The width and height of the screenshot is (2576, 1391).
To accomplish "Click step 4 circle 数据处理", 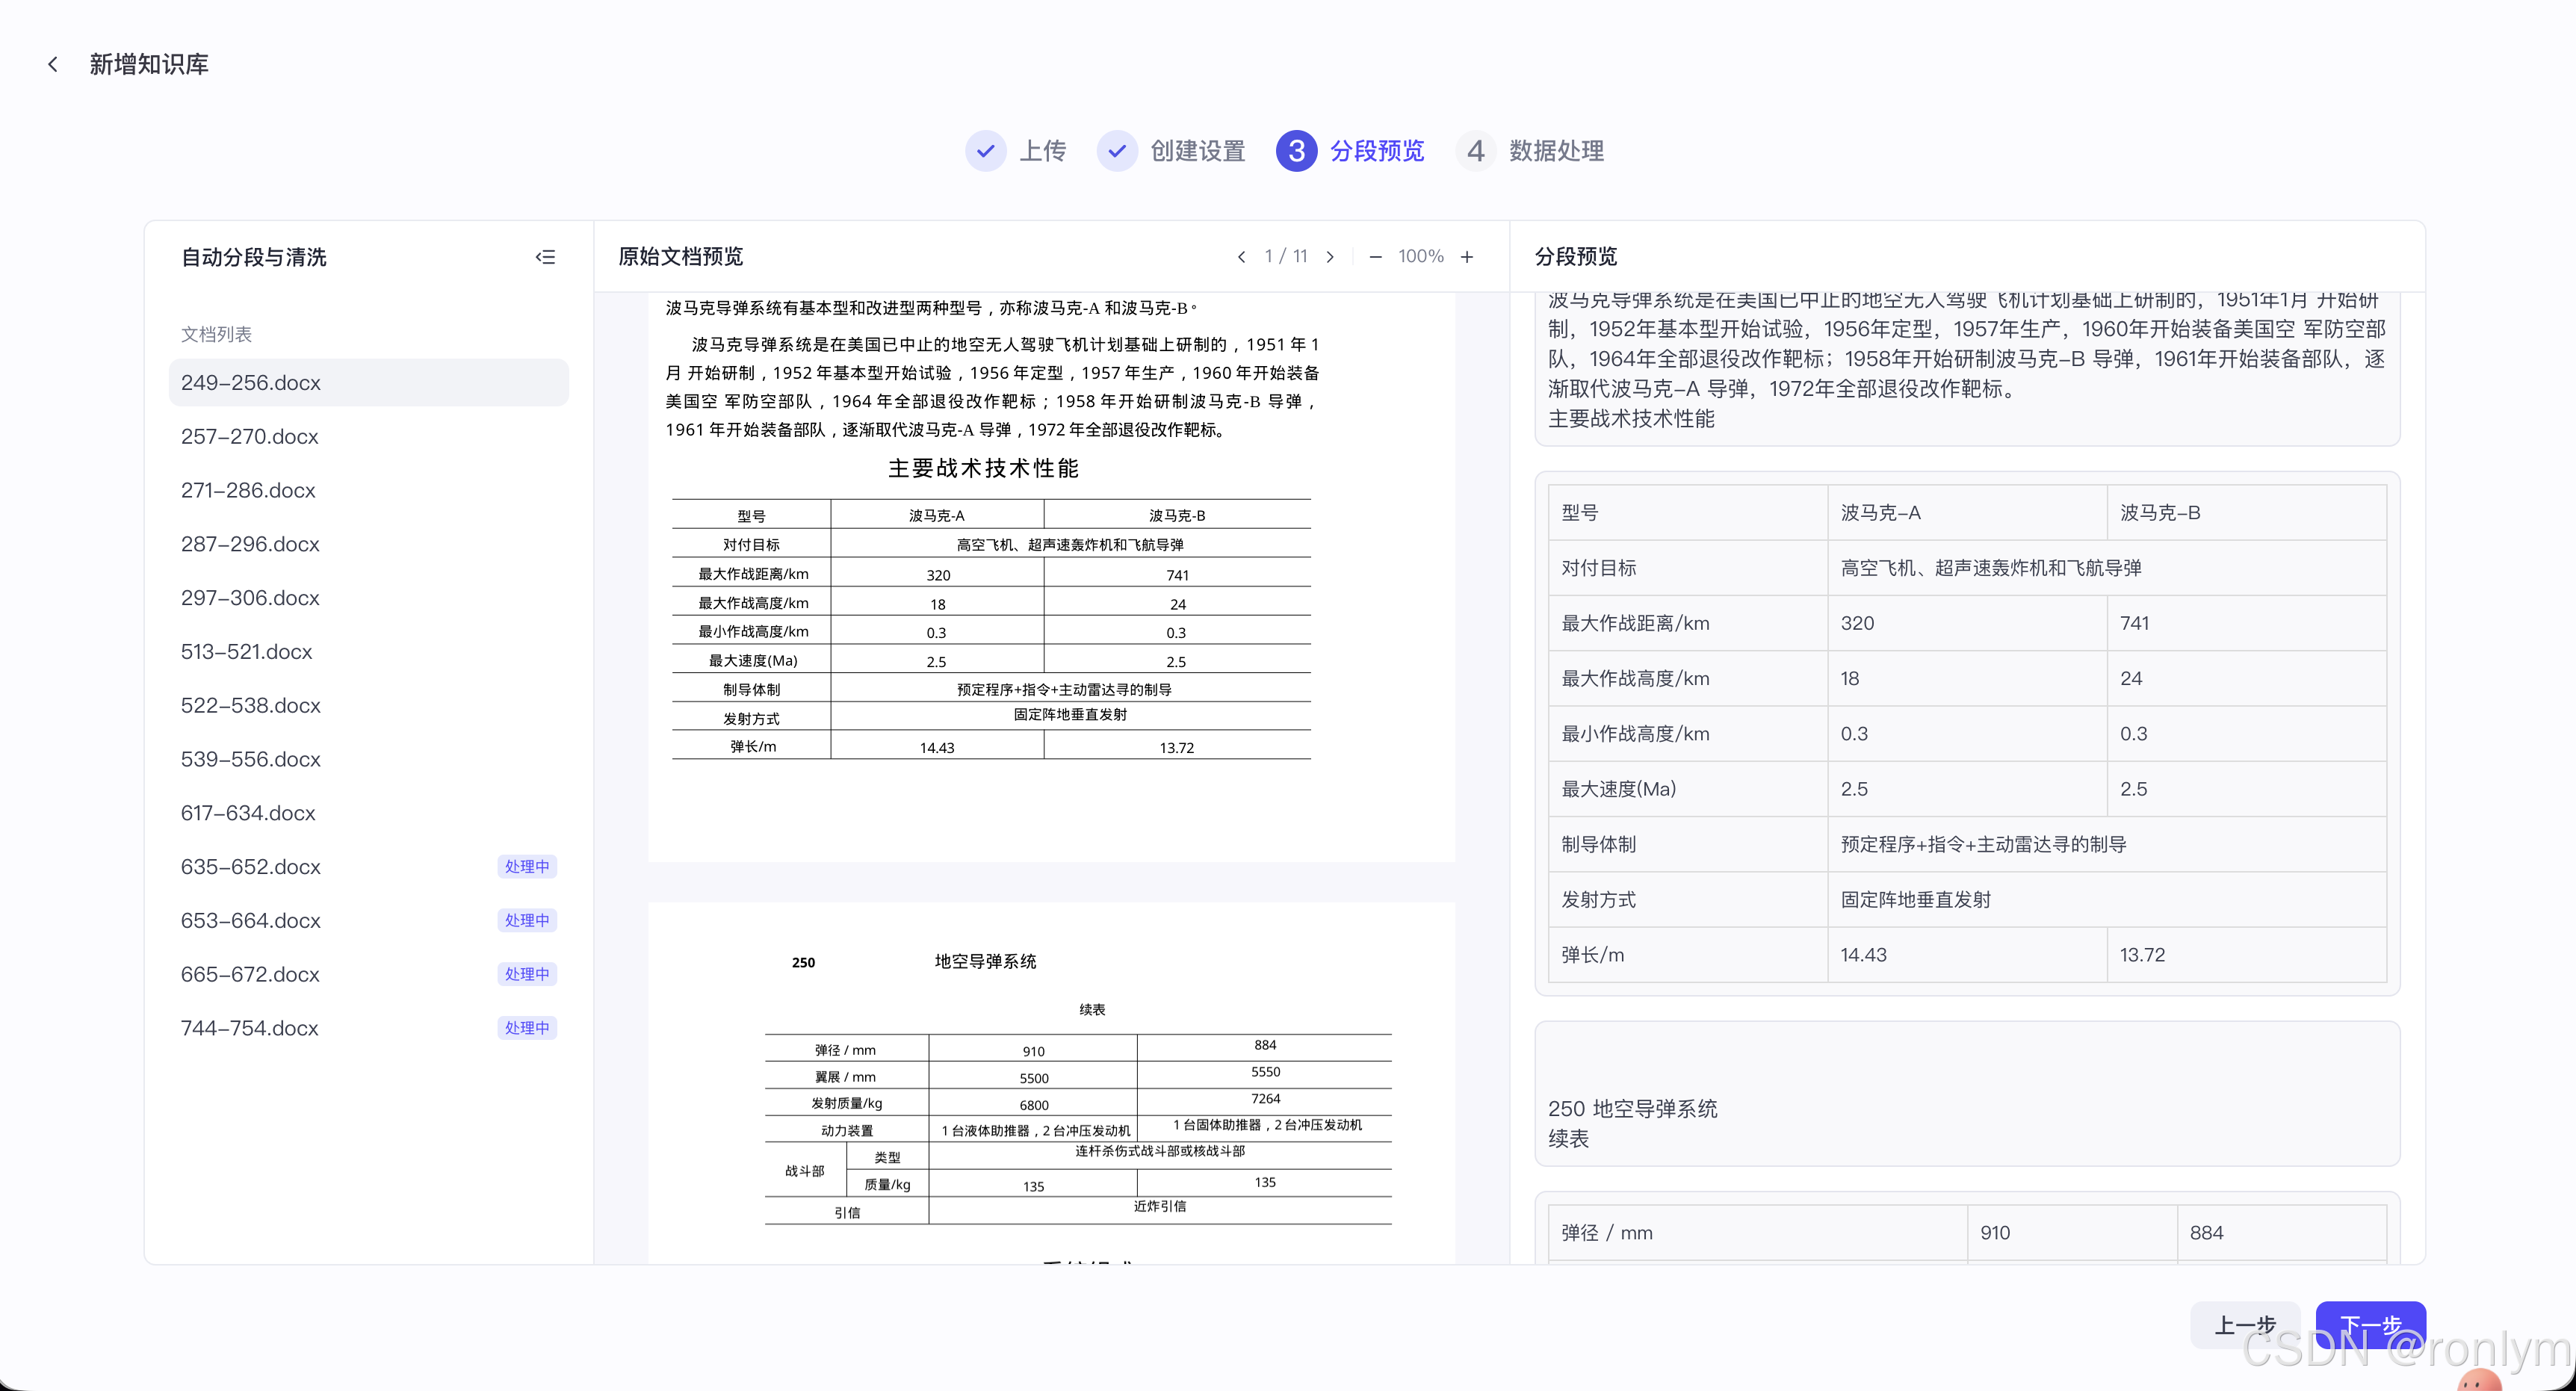I will click(x=1475, y=151).
